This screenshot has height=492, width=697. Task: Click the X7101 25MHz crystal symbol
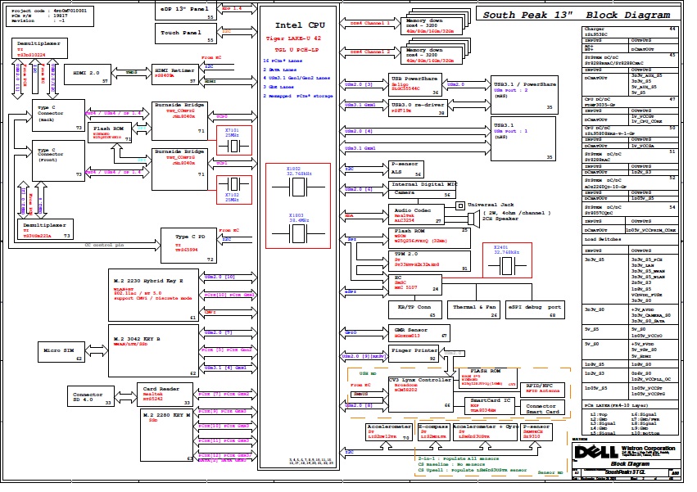tap(233, 146)
